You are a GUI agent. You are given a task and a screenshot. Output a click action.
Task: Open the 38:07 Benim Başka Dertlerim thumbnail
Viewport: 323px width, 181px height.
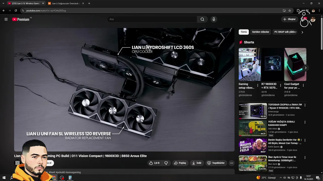[x=253, y=146]
